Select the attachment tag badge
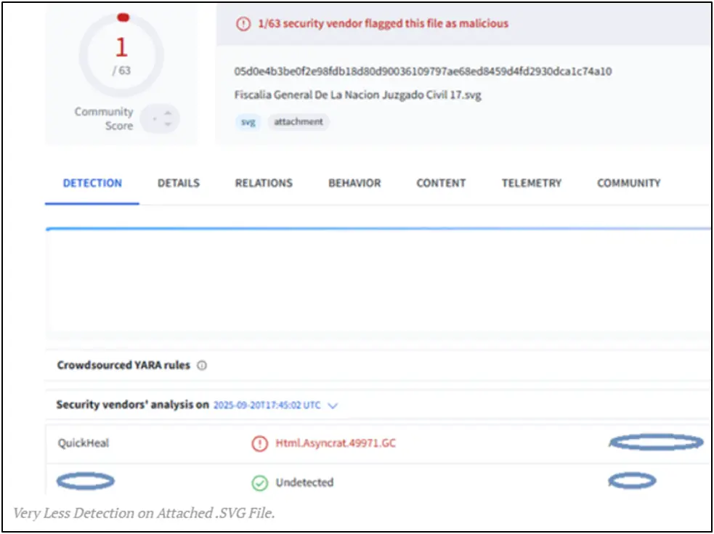The height and width of the screenshot is (534, 714). 299,122
